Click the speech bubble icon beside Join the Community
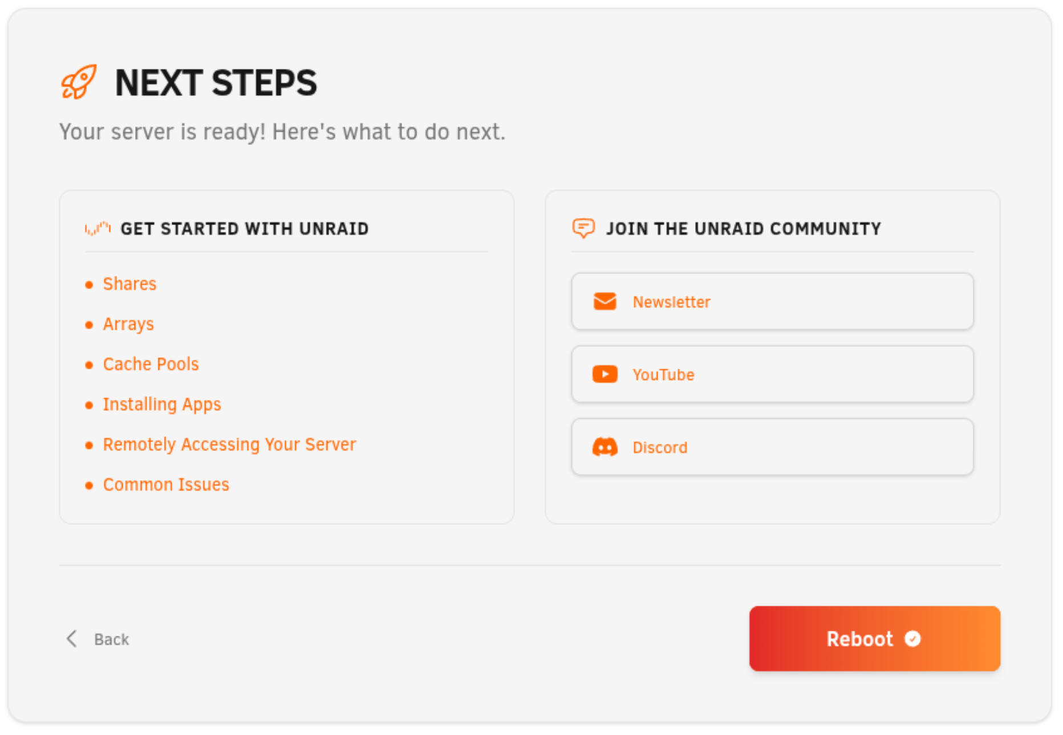This screenshot has width=1063, height=735. tap(583, 228)
